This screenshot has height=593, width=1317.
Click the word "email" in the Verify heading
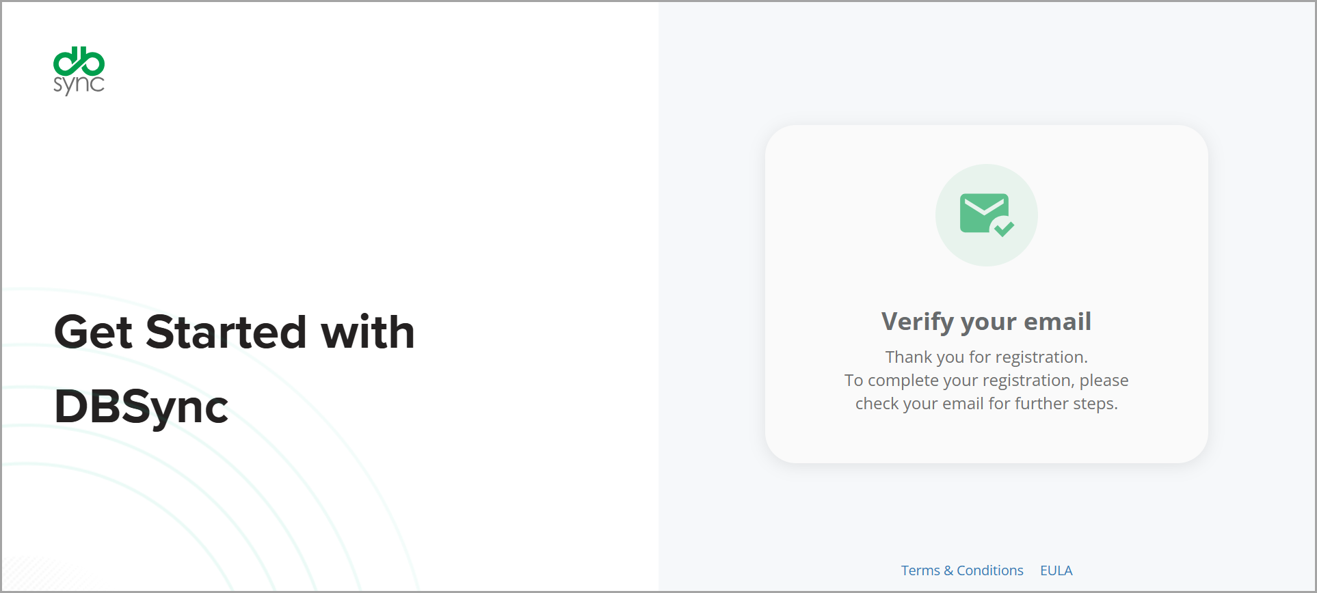coord(1057,321)
